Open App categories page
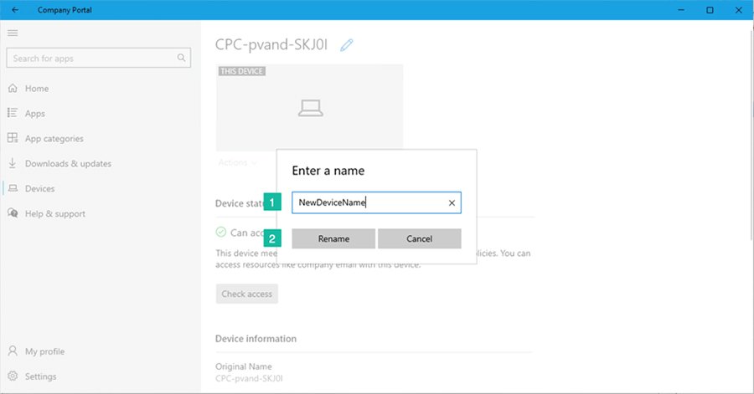 (x=54, y=139)
